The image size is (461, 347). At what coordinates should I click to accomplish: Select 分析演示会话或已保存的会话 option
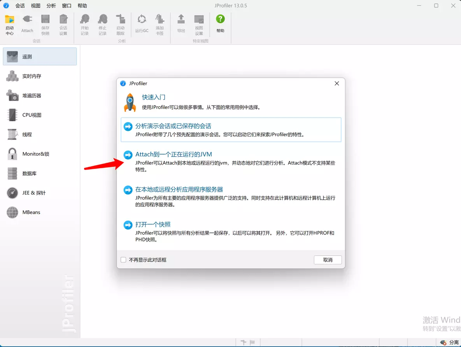pyautogui.click(x=173, y=126)
